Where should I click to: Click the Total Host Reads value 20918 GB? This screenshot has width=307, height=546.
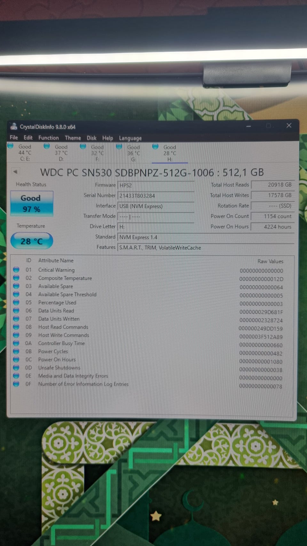[x=273, y=185]
